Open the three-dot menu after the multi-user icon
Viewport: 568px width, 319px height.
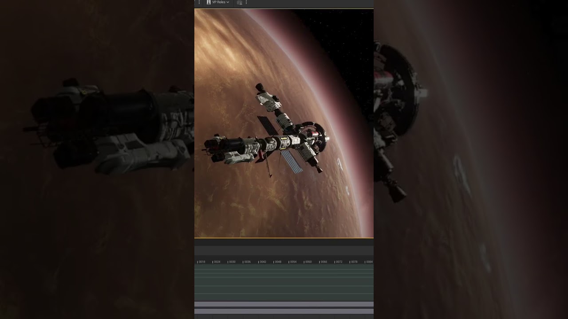246,2
